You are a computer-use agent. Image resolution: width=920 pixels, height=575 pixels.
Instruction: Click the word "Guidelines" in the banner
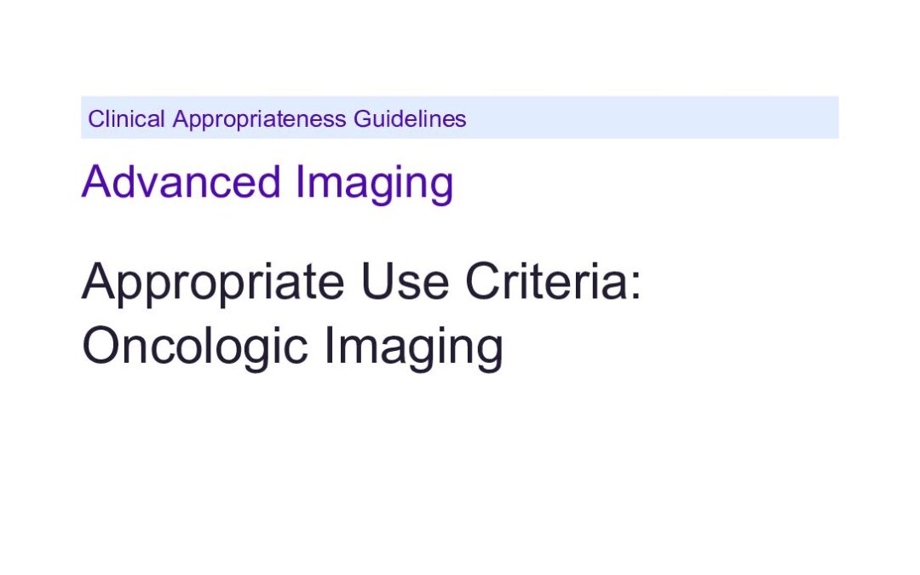[410, 119]
